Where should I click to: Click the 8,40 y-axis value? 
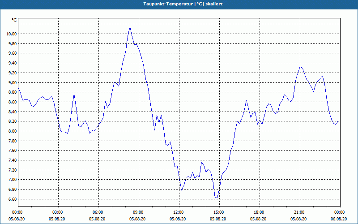pyautogui.click(x=13, y=112)
